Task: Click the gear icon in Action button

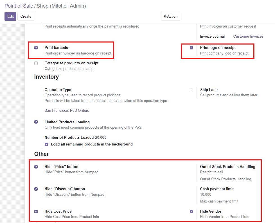Action: pos(165,17)
